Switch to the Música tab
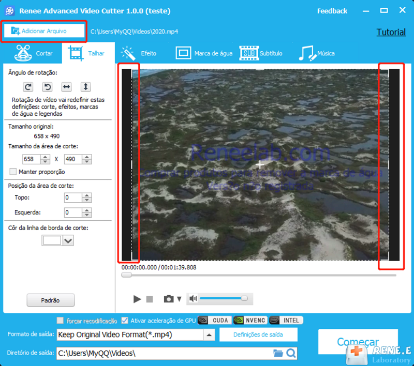This screenshot has height=366, width=414. 317,53
